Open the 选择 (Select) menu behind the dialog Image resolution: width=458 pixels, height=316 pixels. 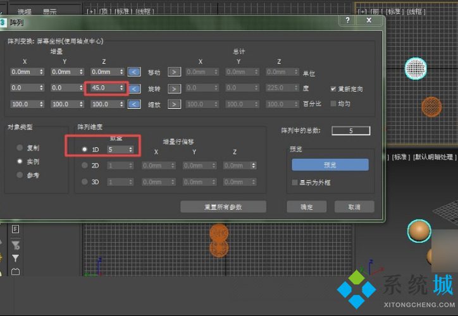[x=25, y=11]
